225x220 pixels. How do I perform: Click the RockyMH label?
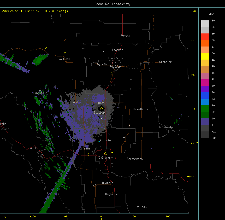[x=64, y=59]
